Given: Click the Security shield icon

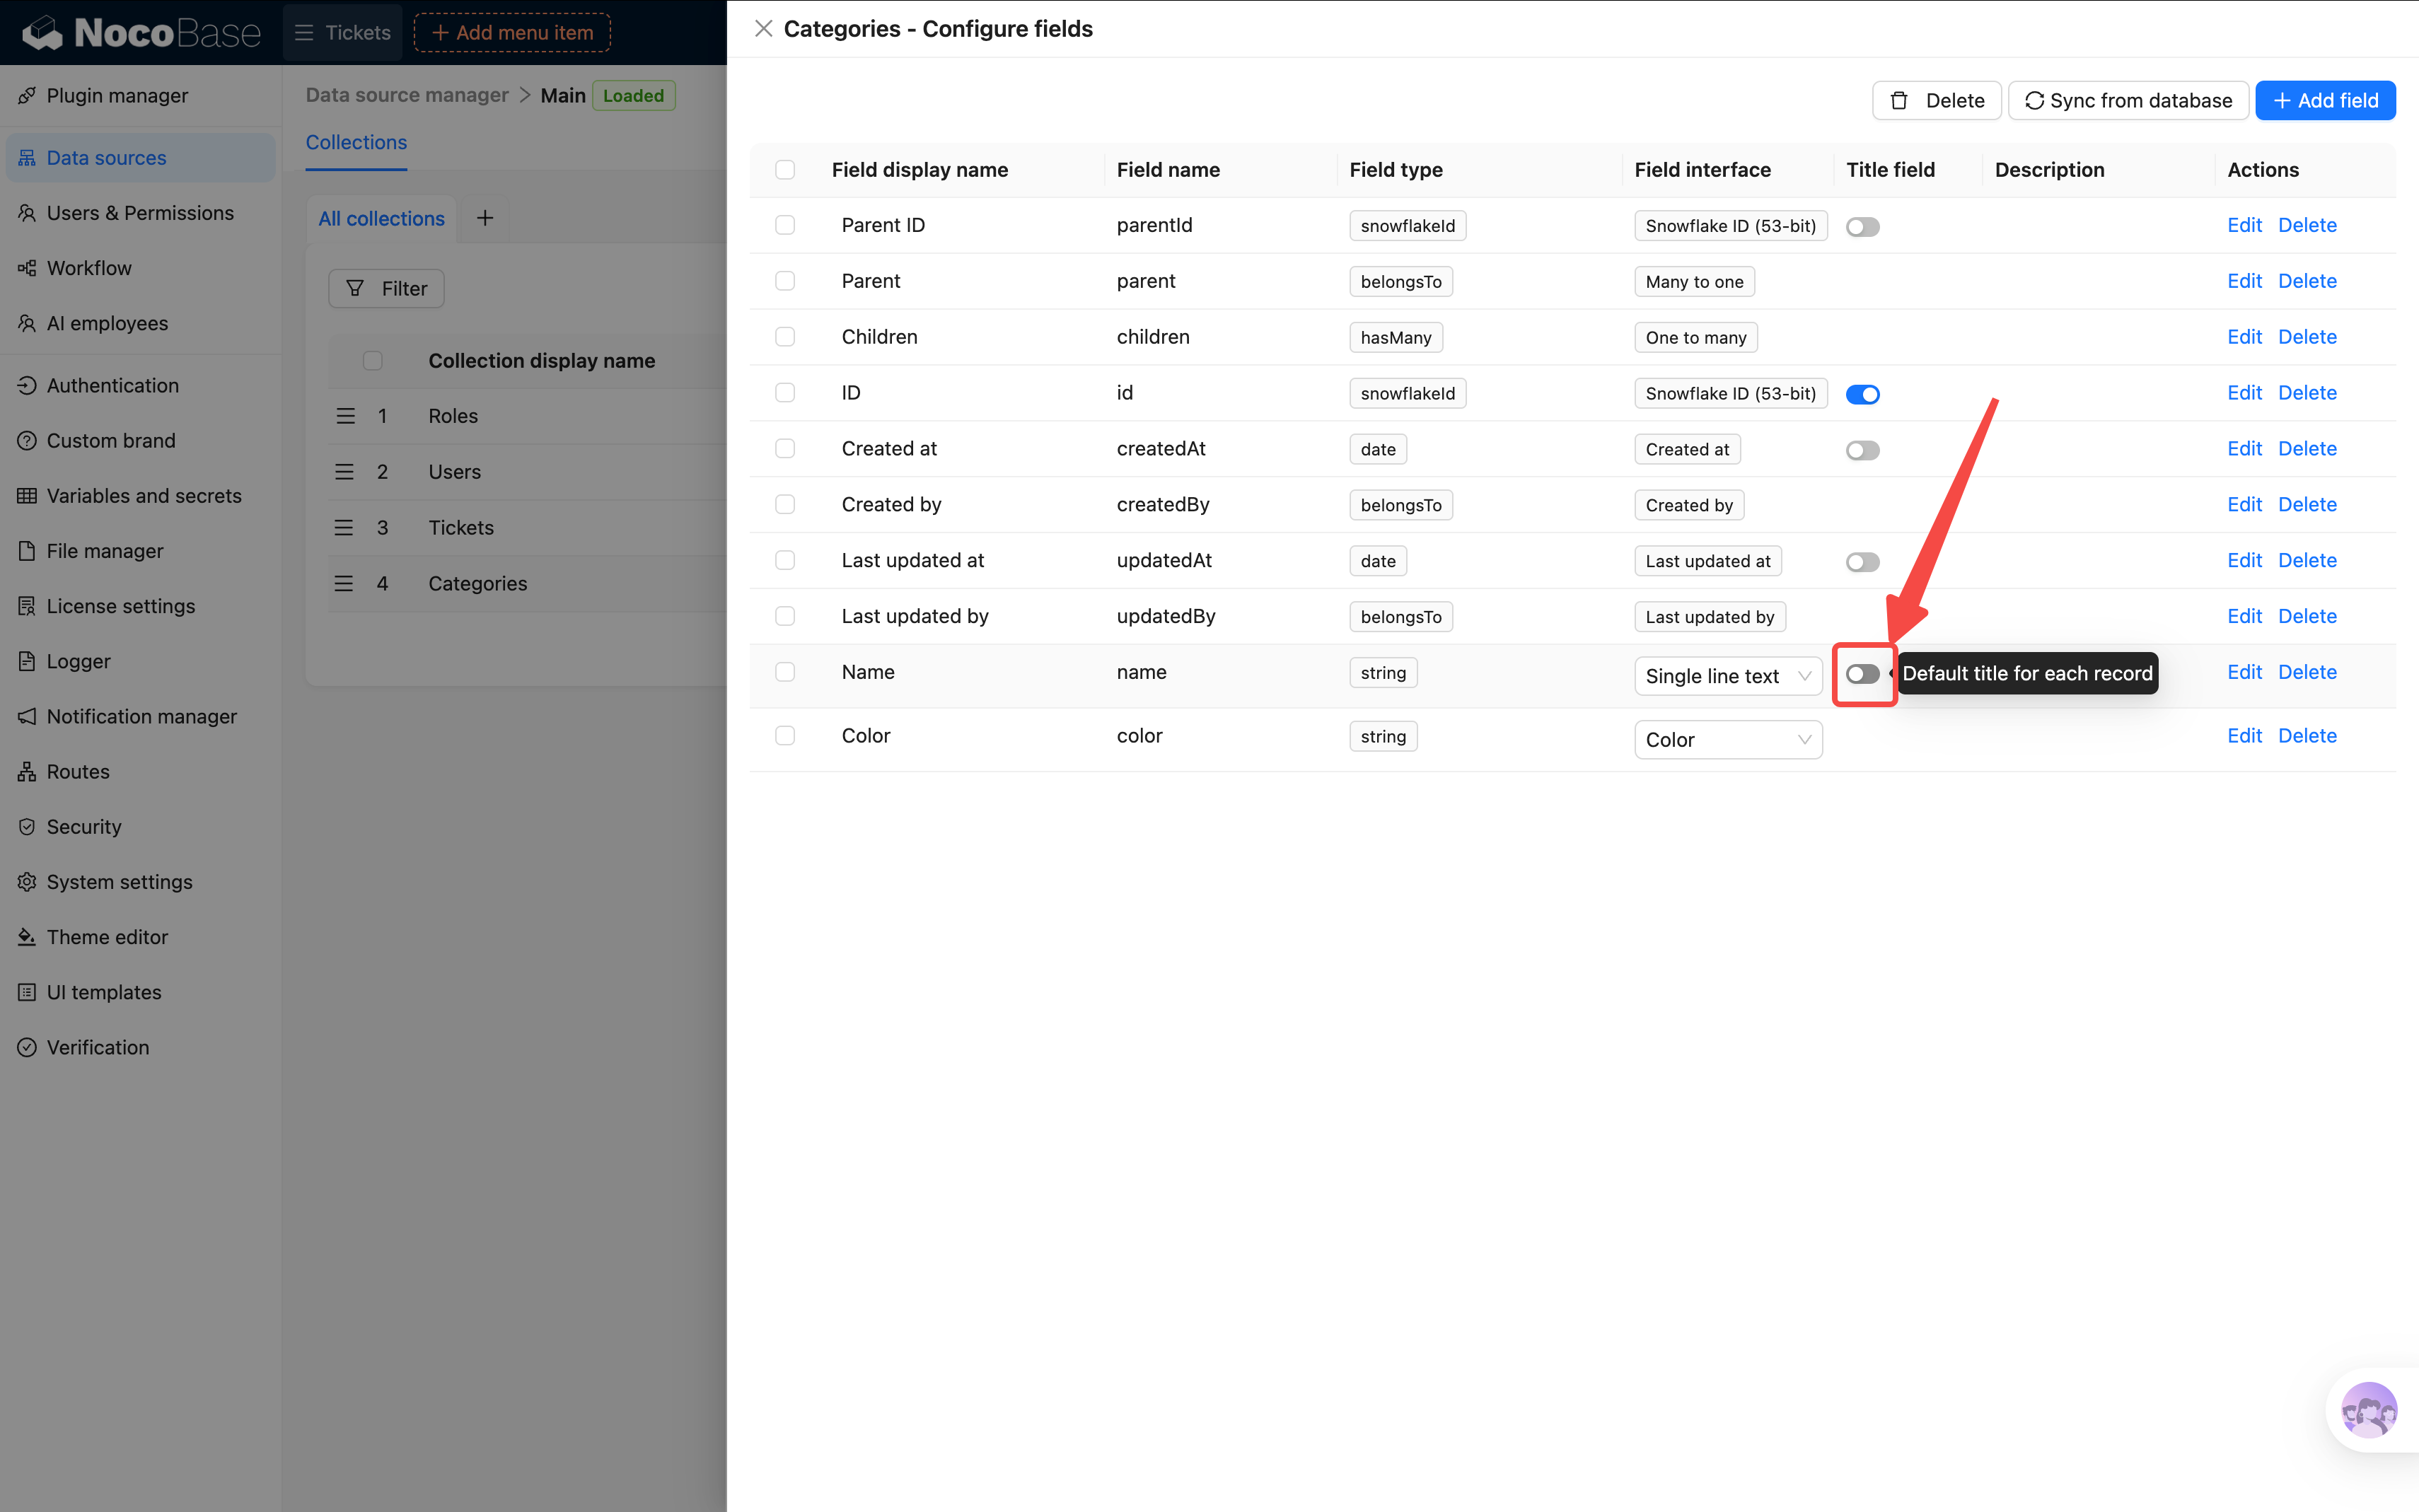Looking at the screenshot, I should click(27, 827).
